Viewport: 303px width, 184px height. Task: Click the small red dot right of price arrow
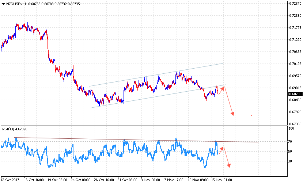(251, 116)
